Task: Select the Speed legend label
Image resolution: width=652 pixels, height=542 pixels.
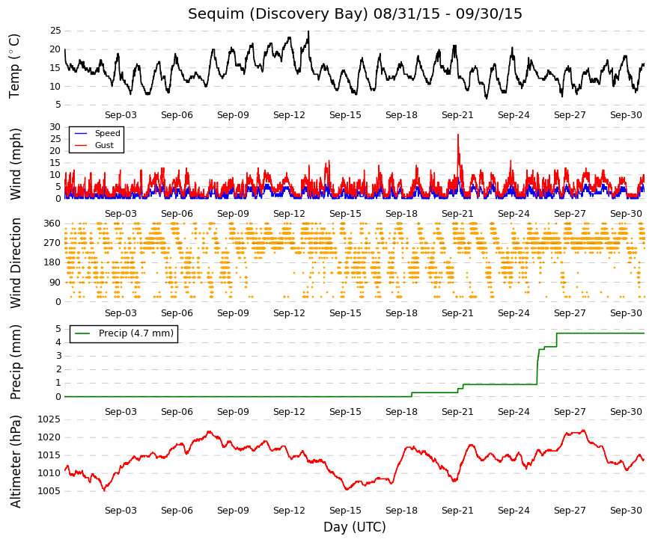Action: 107,133
